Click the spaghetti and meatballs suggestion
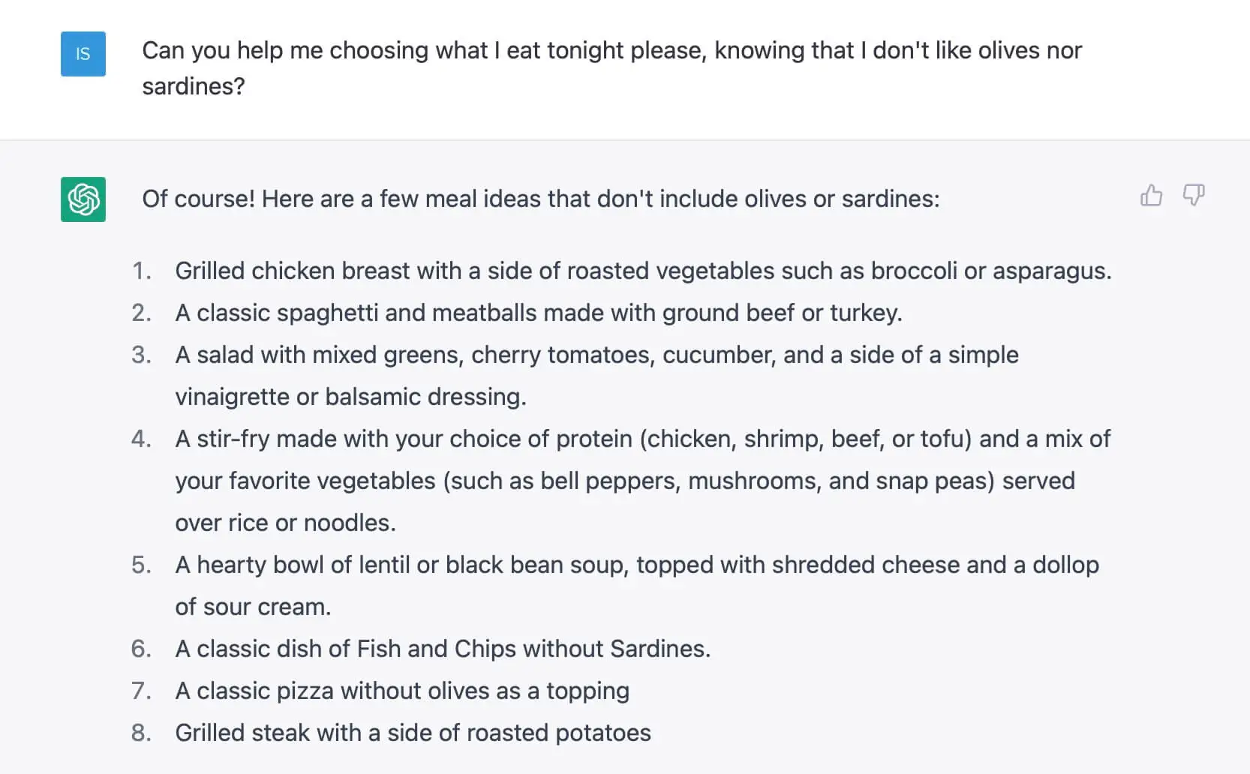 click(538, 313)
